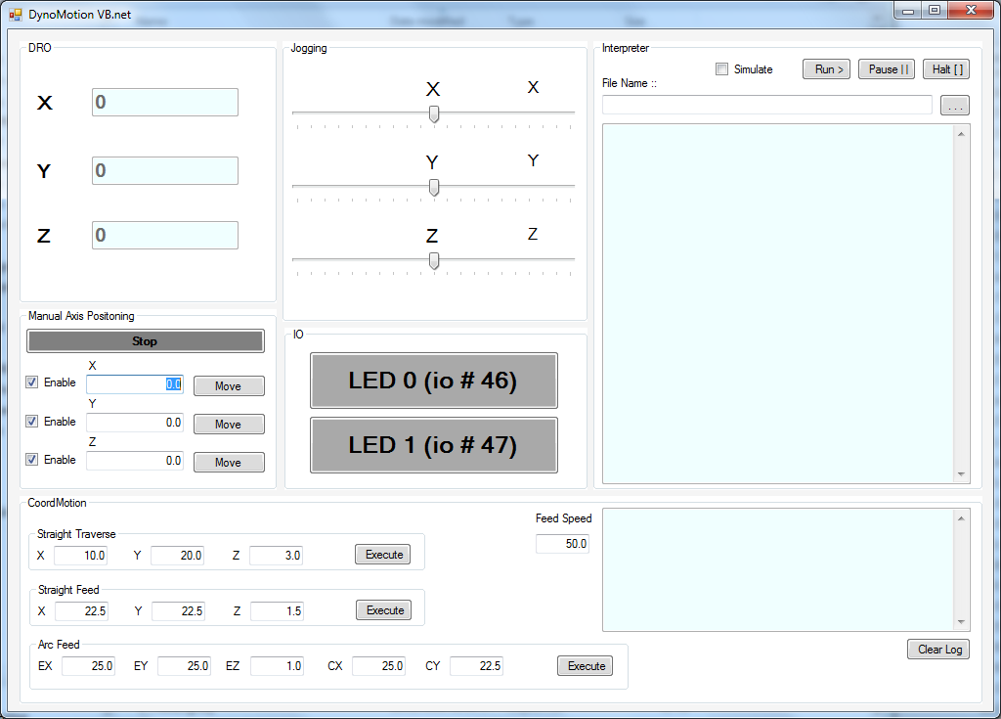Screen dimensions: 1001x719
Task: Clear the log output
Action: [x=938, y=650]
